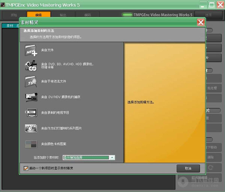Image resolution: width=225 pixels, height=192 pixels.
Task: Select 来自颜色卡或图案 option text
Action: pos(54,144)
